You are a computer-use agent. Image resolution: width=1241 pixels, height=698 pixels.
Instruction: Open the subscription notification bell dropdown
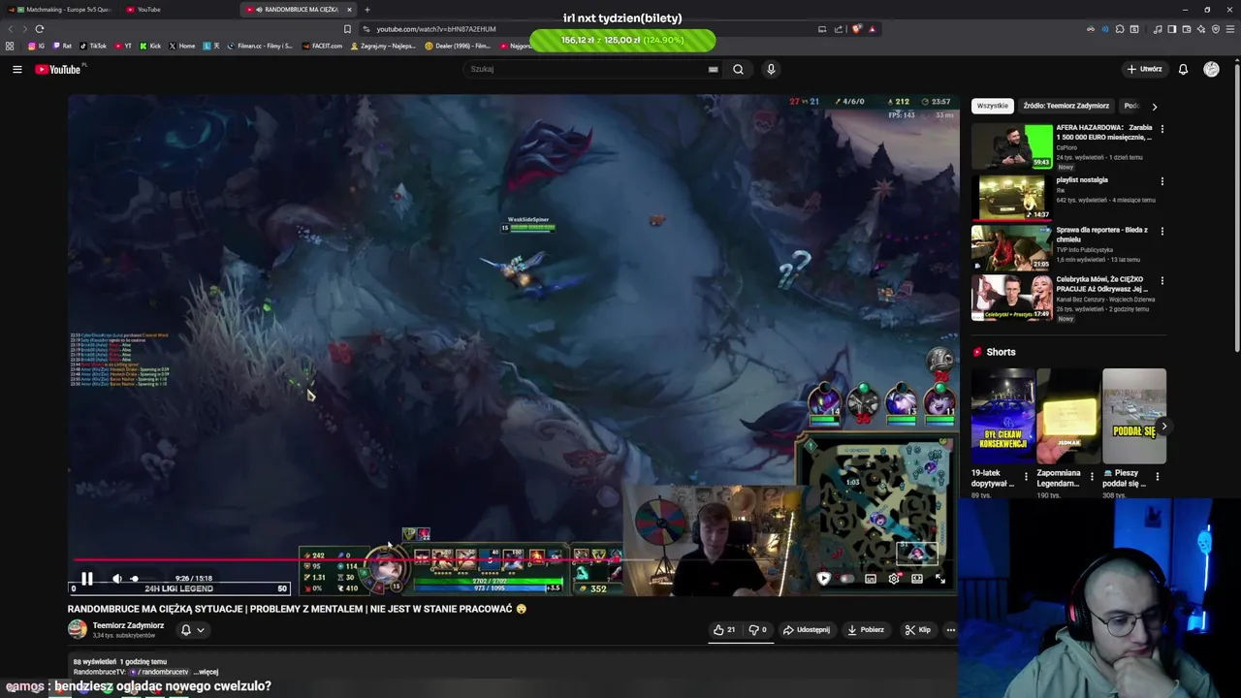point(193,629)
